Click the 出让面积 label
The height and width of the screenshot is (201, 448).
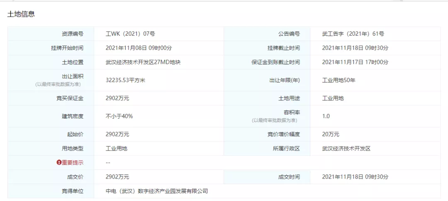(x=73, y=77)
